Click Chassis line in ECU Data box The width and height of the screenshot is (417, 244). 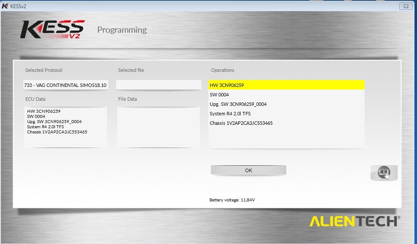57,132
